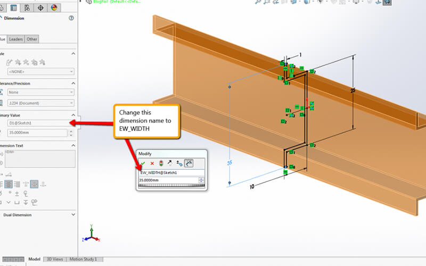Click add style star icon
The image size is (426, 266).
click(x=18, y=62)
